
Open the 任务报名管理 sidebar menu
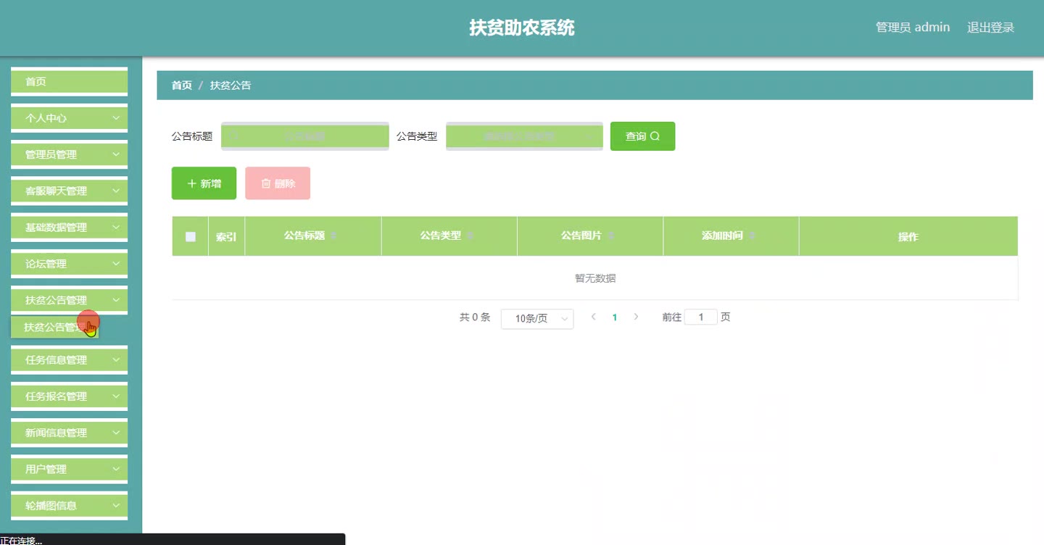[x=70, y=396]
